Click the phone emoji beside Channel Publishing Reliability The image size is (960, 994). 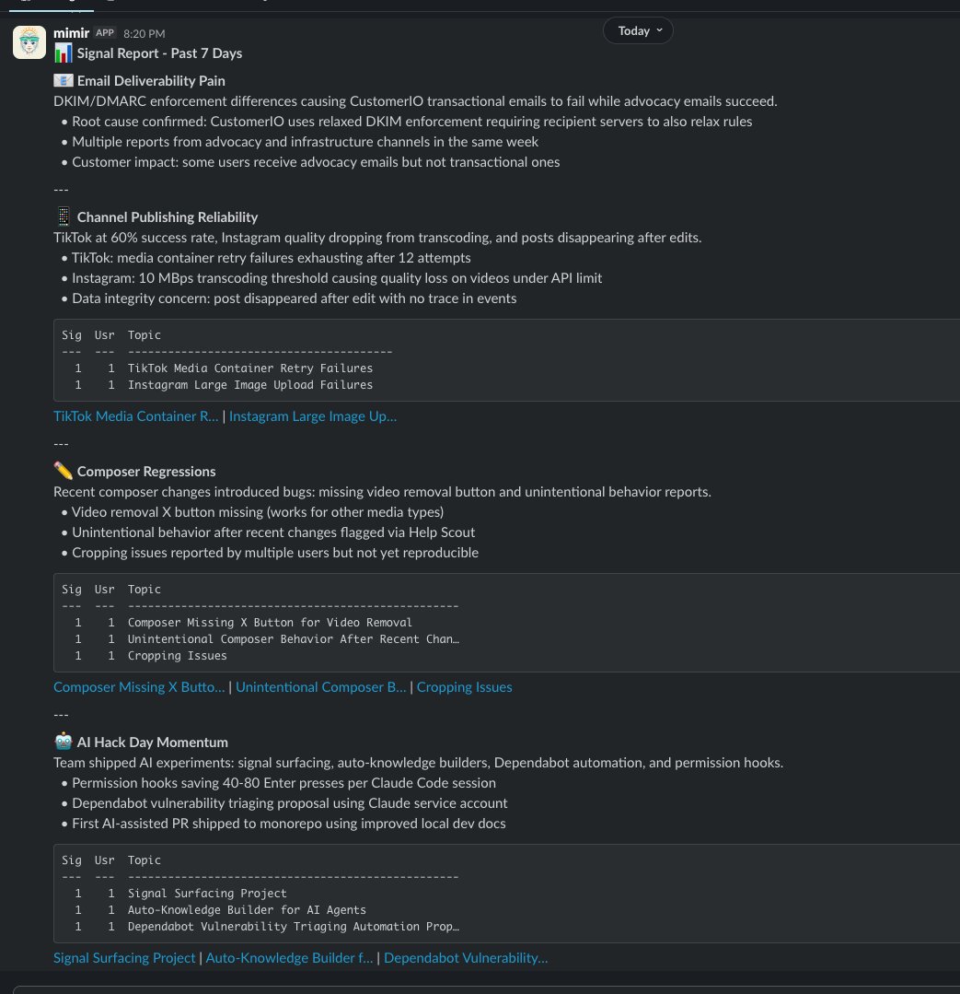coord(63,217)
